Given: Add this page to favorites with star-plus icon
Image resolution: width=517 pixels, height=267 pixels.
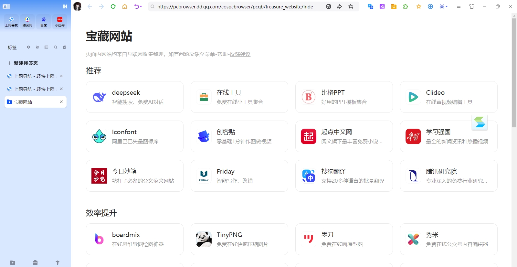Looking at the screenshot, I should click(351, 6).
